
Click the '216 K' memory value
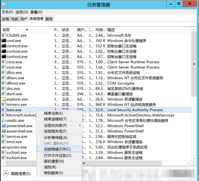pyautogui.click(x=100, y=142)
